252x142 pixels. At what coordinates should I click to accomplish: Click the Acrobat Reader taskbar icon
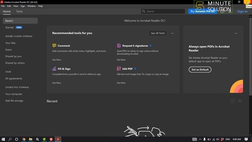pos(58,139)
